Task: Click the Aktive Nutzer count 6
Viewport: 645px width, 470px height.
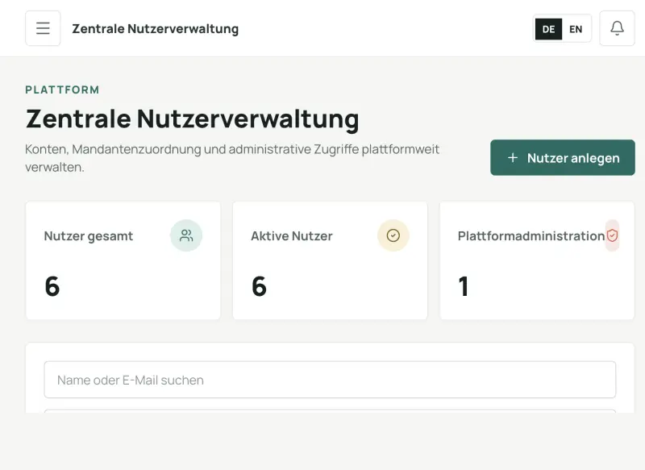Action: click(259, 286)
